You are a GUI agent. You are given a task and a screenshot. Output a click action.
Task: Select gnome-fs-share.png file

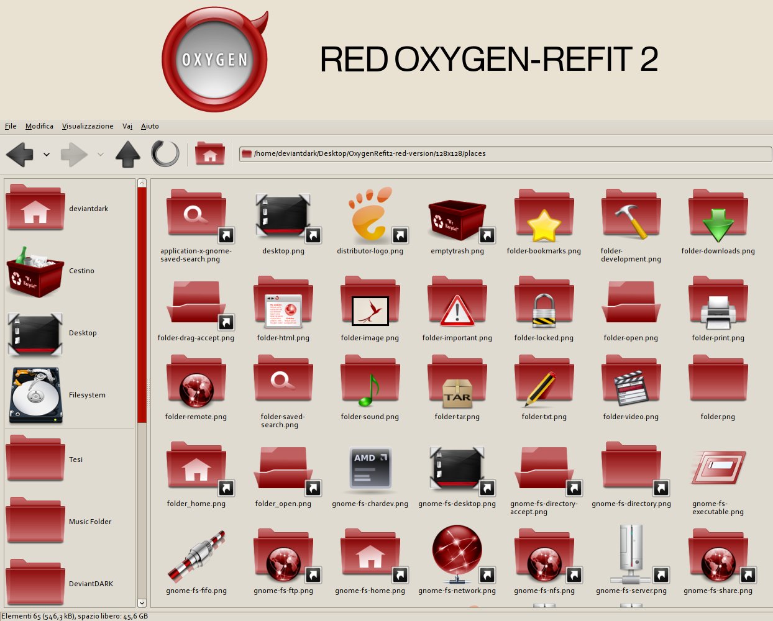pyautogui.click(x=718, y=561)
